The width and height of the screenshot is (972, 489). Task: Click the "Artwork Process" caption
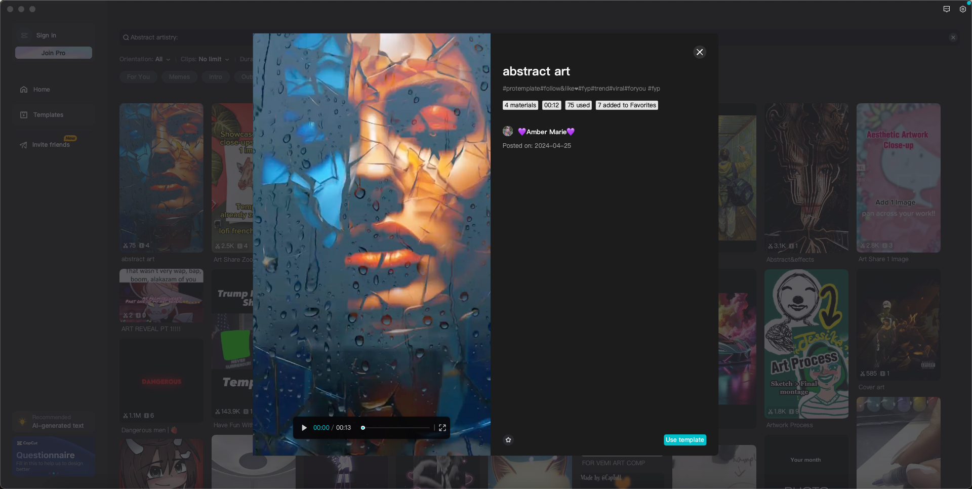coord(790,425)
